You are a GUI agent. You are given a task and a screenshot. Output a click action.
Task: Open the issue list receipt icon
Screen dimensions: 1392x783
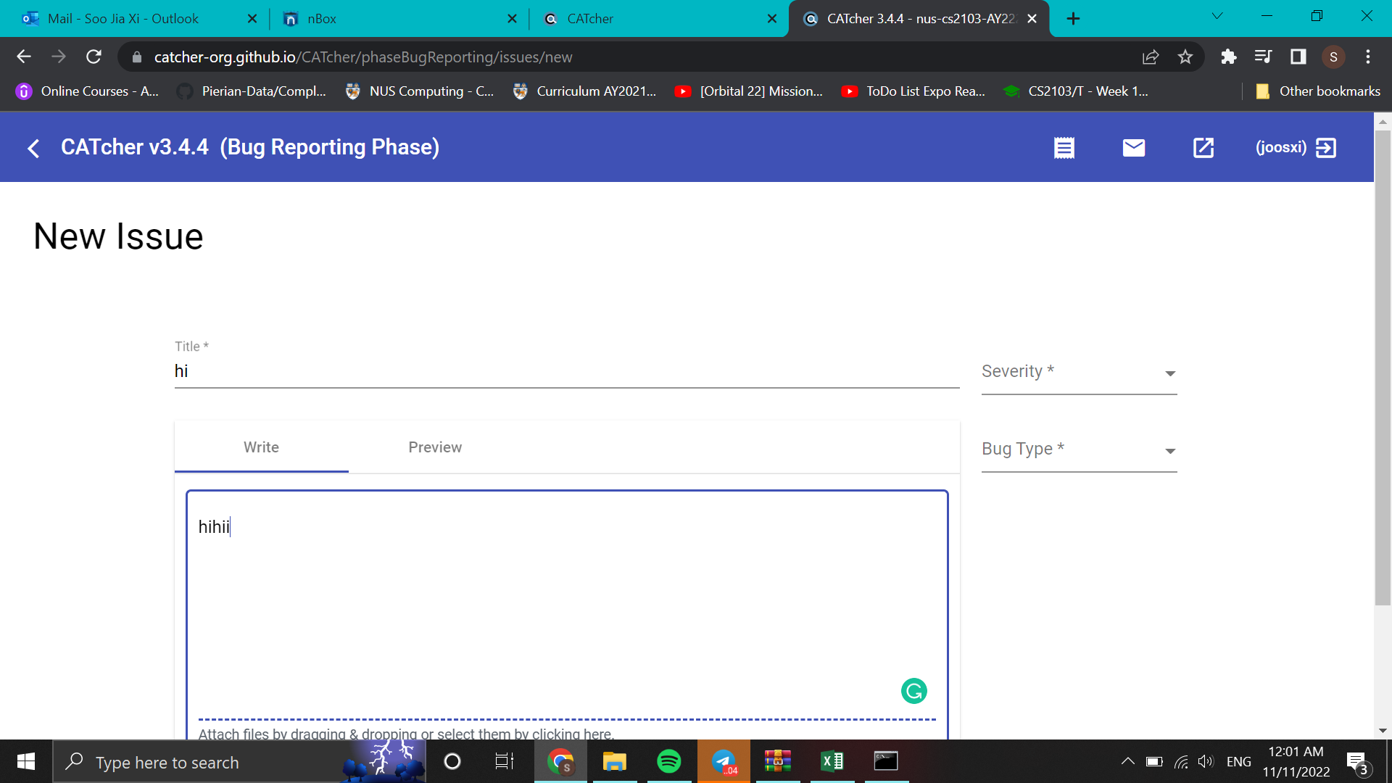(x=1064, y=148)
